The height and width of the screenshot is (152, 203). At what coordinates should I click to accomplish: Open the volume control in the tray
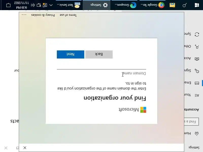point(33,5)
